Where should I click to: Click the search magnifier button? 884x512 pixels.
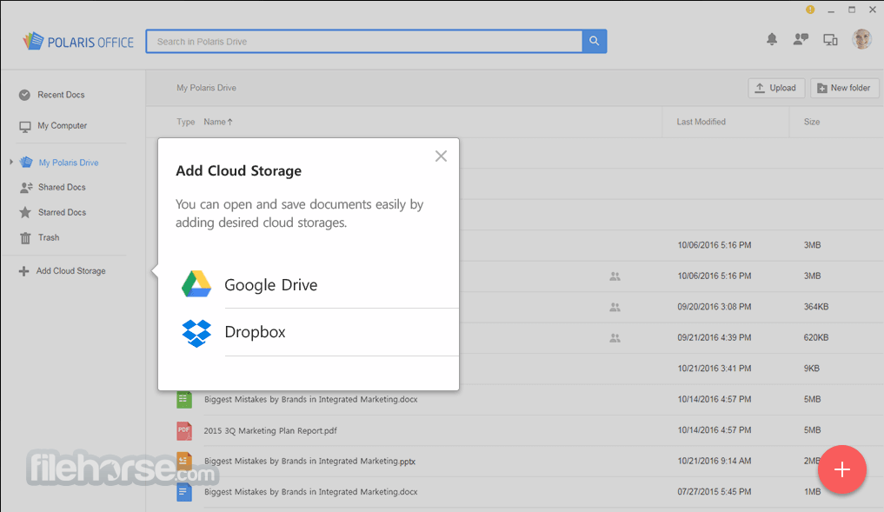(595, 41)
